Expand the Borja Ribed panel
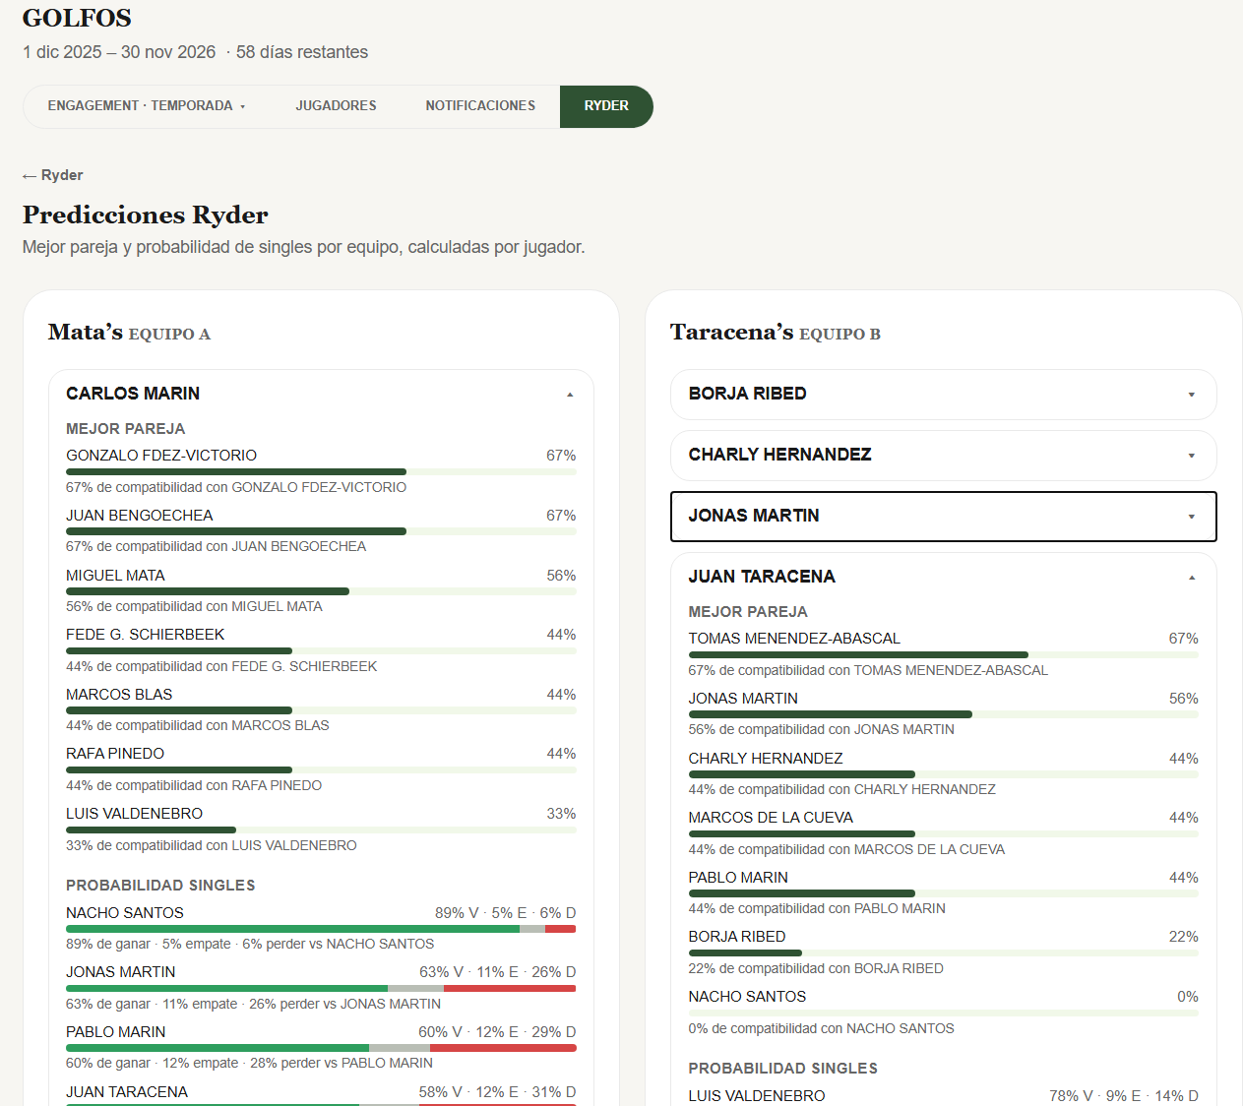Viewport: 1243px width, 1106px height. [x=943, y=394]
